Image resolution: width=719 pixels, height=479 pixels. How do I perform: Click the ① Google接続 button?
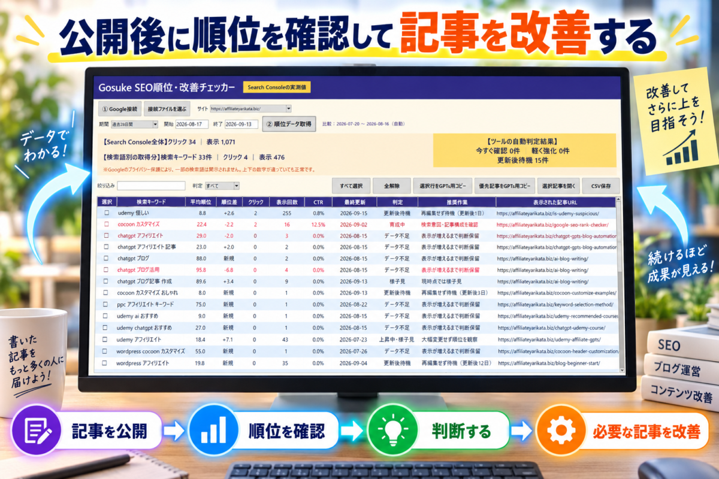tap(119, 110)
